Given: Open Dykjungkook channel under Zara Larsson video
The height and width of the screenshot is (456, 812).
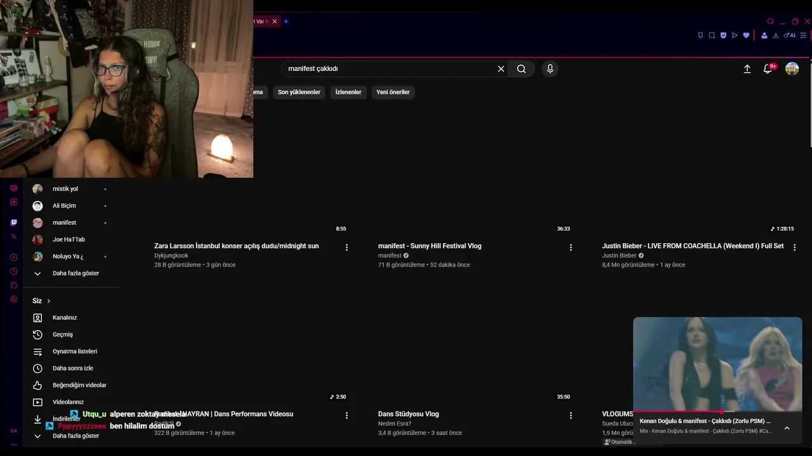Looking at the screenshot, I should (171, 256).
